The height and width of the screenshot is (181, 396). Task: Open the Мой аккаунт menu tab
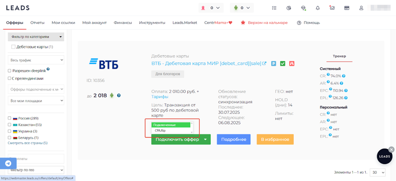click(x=94, y=23)
